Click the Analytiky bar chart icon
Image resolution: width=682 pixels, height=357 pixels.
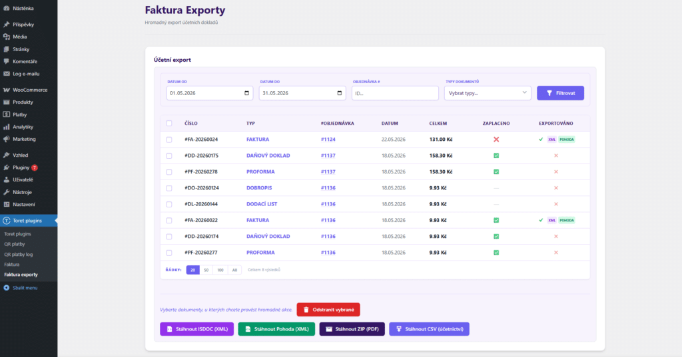pos(7,127)
